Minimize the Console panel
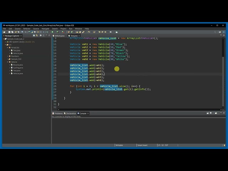228x171 pixels. pyautogui.click(x=221, y=113)
